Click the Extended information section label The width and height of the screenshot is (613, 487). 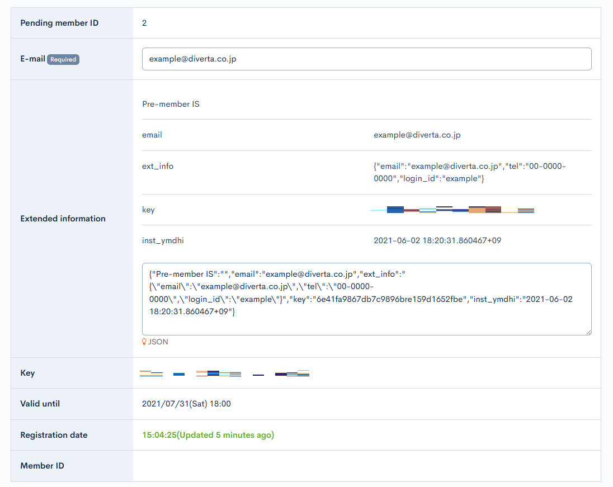pos(63,219)
